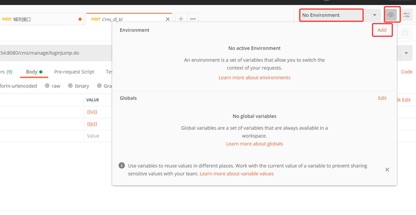Open the manage environments settings icon

[406, 15]
